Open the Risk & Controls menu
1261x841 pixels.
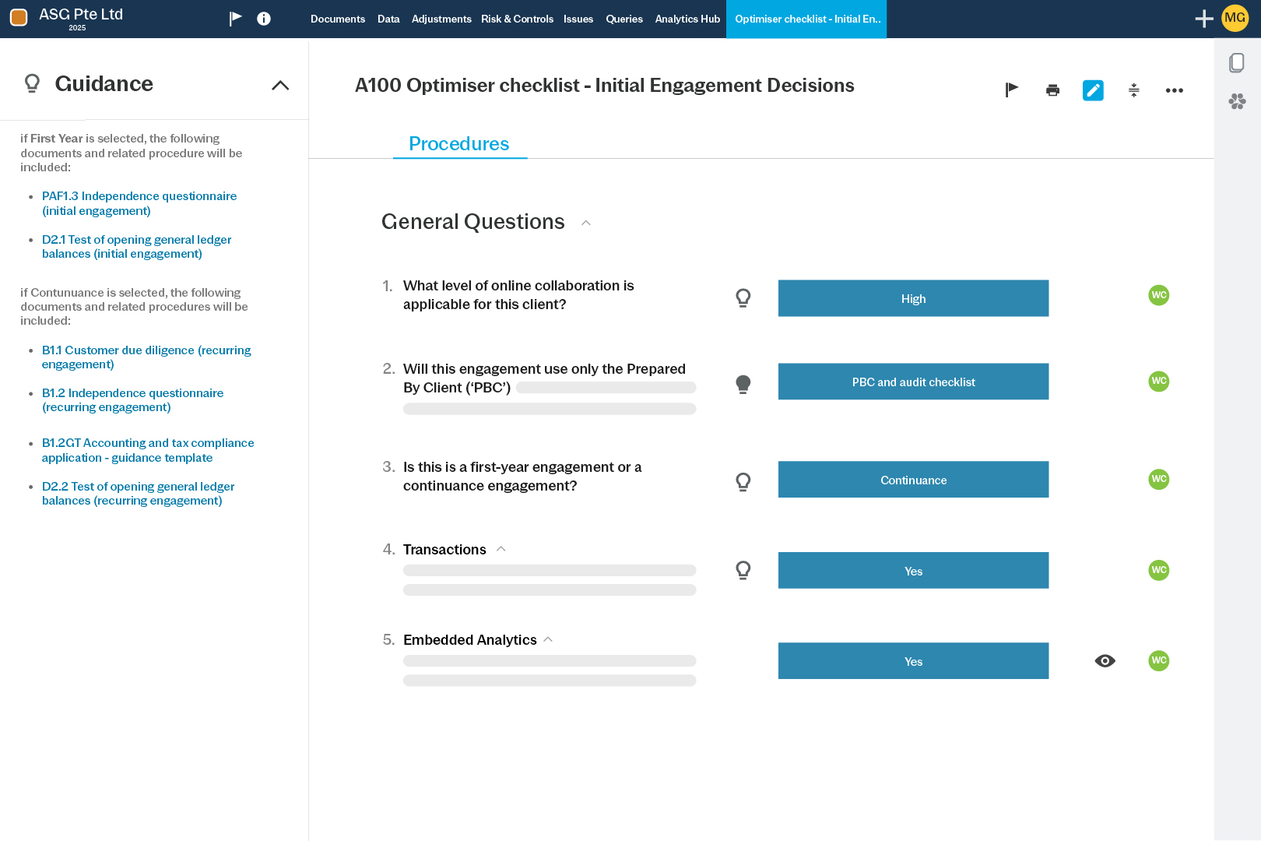[517, 19]
